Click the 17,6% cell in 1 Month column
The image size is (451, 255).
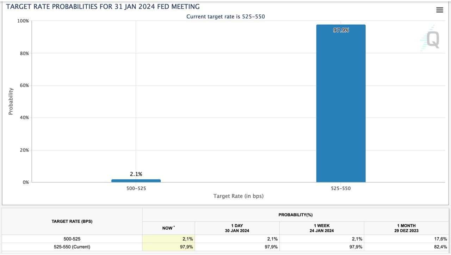440,239
